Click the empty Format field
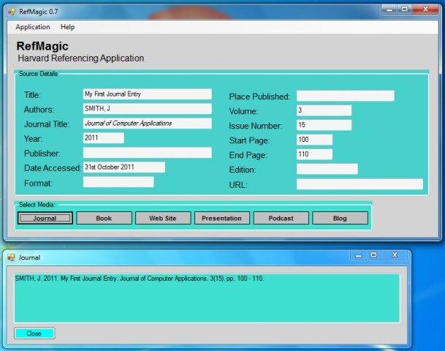Viewport: 445px width, 351px height. coord(118,182)
